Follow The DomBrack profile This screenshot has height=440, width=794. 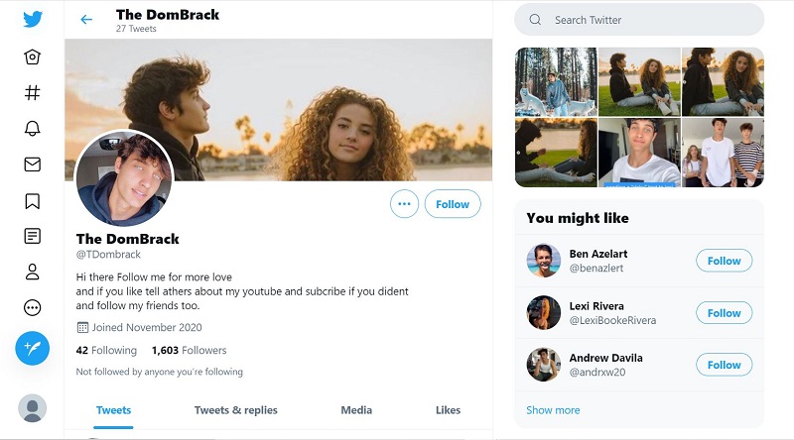pos(453,204)
